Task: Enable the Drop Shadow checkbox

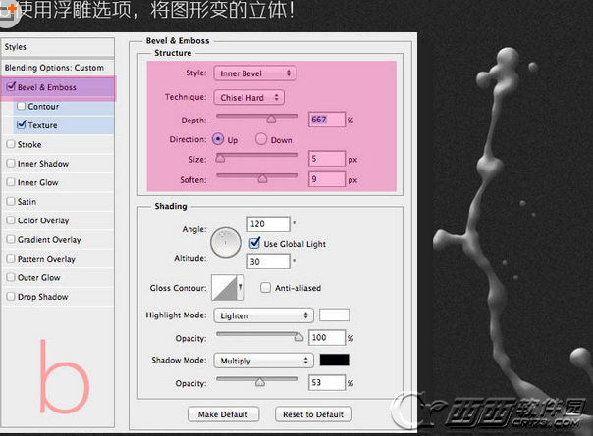Action: pos(11,296)
